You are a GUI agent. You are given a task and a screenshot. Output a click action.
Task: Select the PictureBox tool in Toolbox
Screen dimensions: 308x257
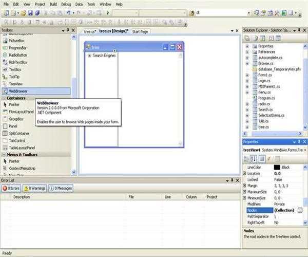click(16, 41)
